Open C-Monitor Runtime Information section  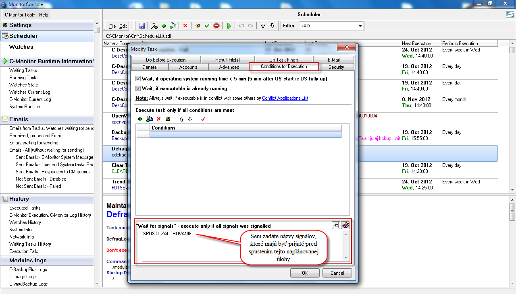pyautogui.click(x=47, y=61)
